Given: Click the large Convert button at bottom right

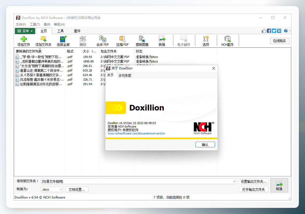Looking at the screenshot, I should 279,185.
